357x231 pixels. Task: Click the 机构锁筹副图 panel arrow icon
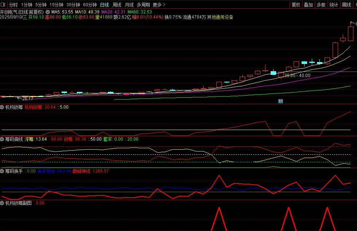[x=2, y=203]
